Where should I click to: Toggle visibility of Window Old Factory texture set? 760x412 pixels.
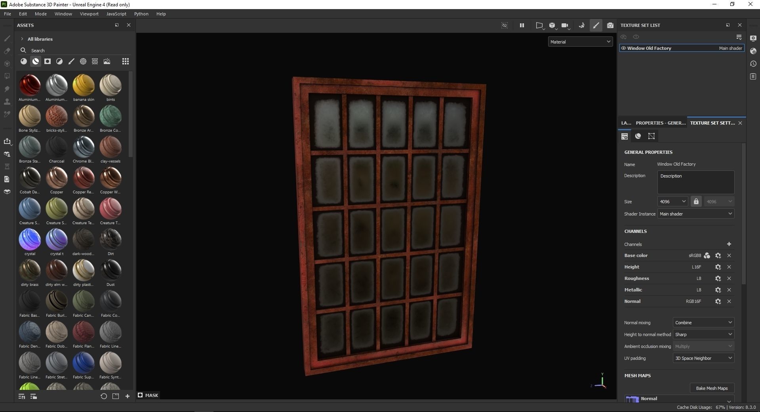tap(623, 48)
